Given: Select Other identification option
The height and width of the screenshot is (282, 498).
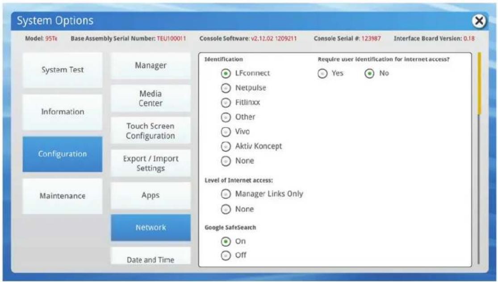Looking at the screenshot, I should pos(226,118).
